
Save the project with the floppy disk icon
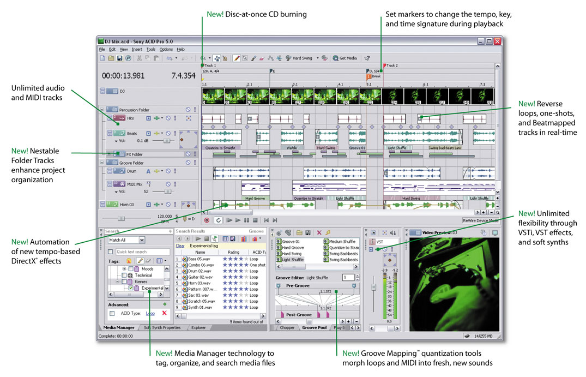coord(119,58)
